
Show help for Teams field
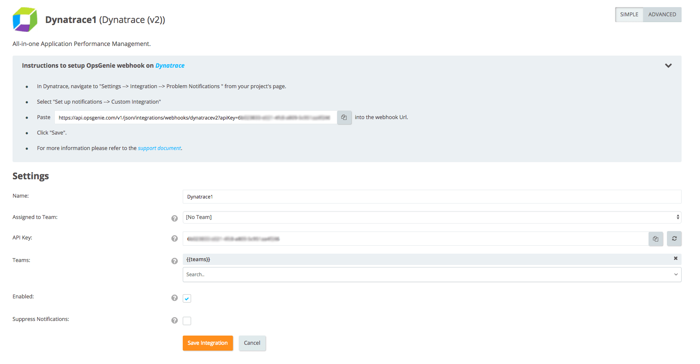174,261
